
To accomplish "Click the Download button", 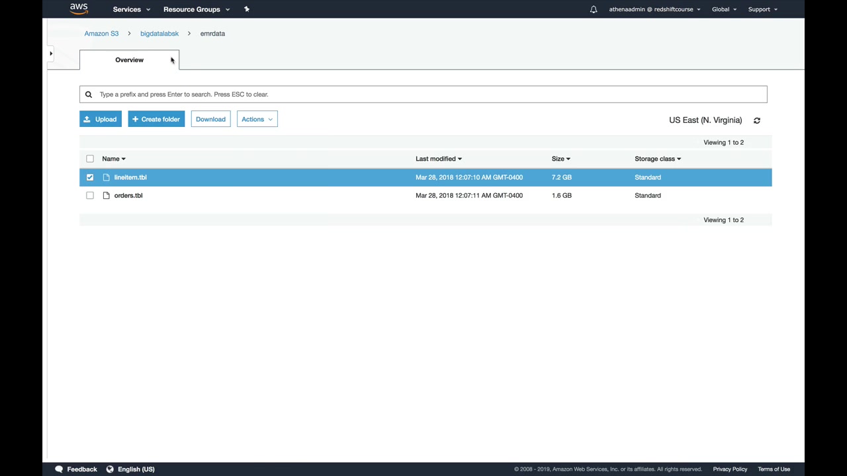I will pyautogui.click(x=210, y=119).
